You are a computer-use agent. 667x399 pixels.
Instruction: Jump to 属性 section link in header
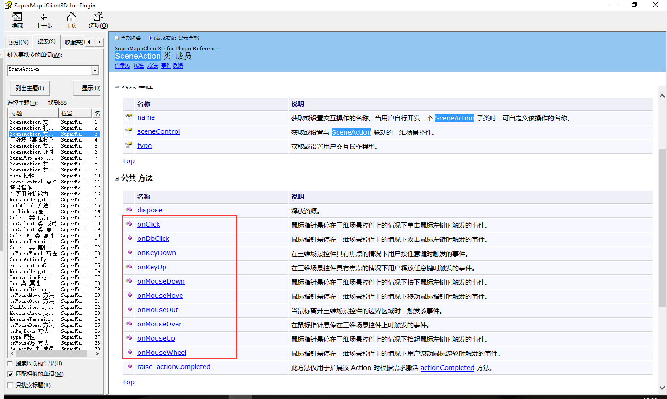[x=139, y=66]
